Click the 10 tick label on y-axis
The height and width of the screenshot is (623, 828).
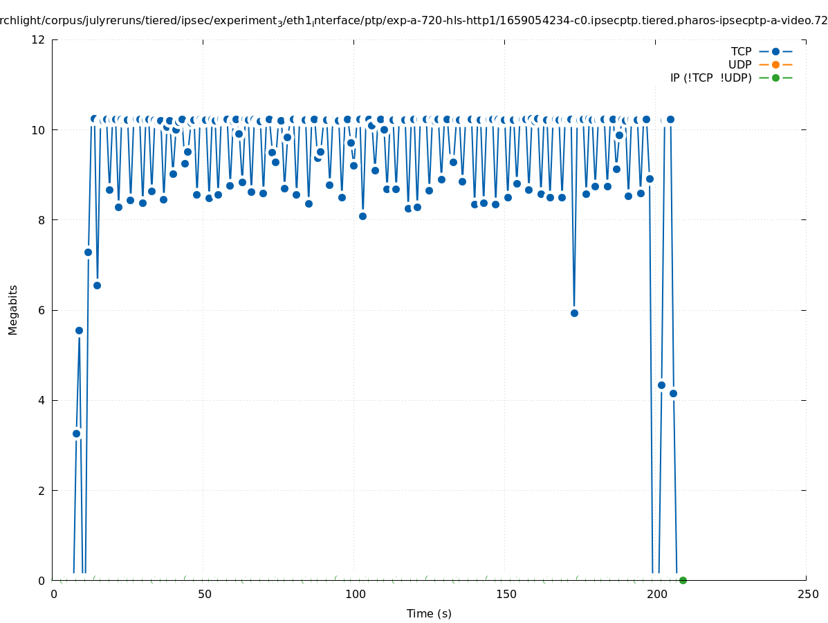[39, 129]
